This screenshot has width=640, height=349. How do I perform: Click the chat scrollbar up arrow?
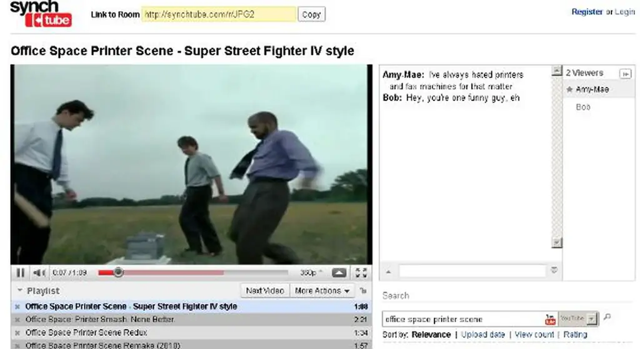(x=557, y=71)
